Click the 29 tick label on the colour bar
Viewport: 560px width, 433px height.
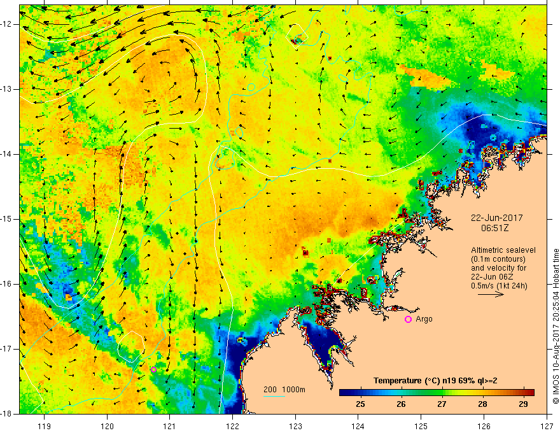point(523,404)
